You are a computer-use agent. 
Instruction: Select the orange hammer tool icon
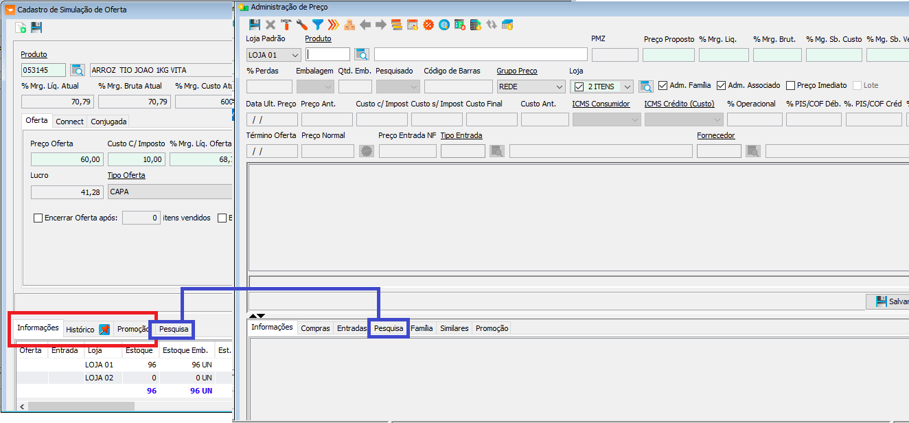tap(286, 25)
